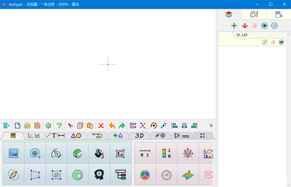Insert a picture tool
Viewport: 291px width, 187px height.
[x=14, y=153]
